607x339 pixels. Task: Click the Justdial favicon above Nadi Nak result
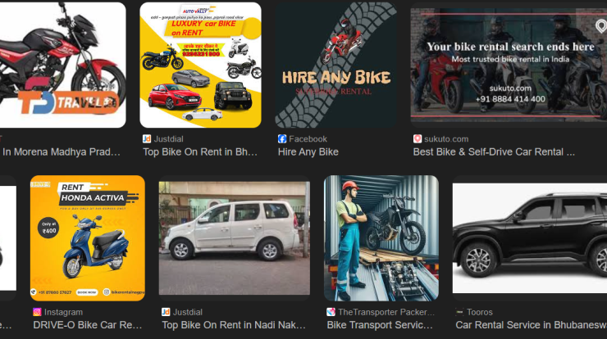pyautogui.click(x=166, y=312)
